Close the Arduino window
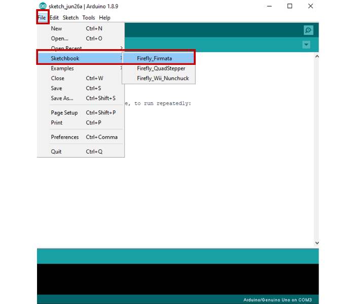355x304 pixels. point(310,6)
